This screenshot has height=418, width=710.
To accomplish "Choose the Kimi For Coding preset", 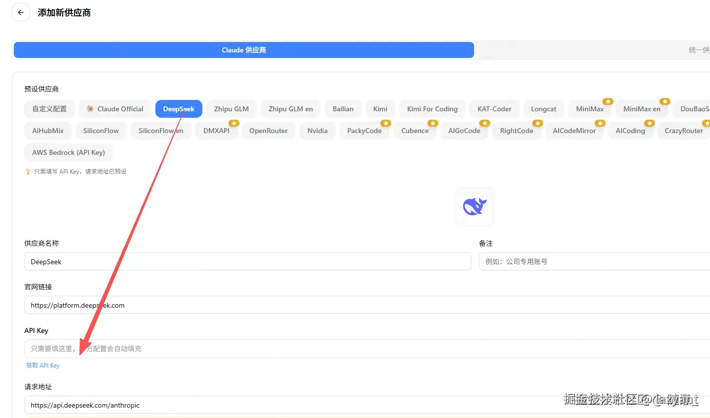I will click(432, 109).
